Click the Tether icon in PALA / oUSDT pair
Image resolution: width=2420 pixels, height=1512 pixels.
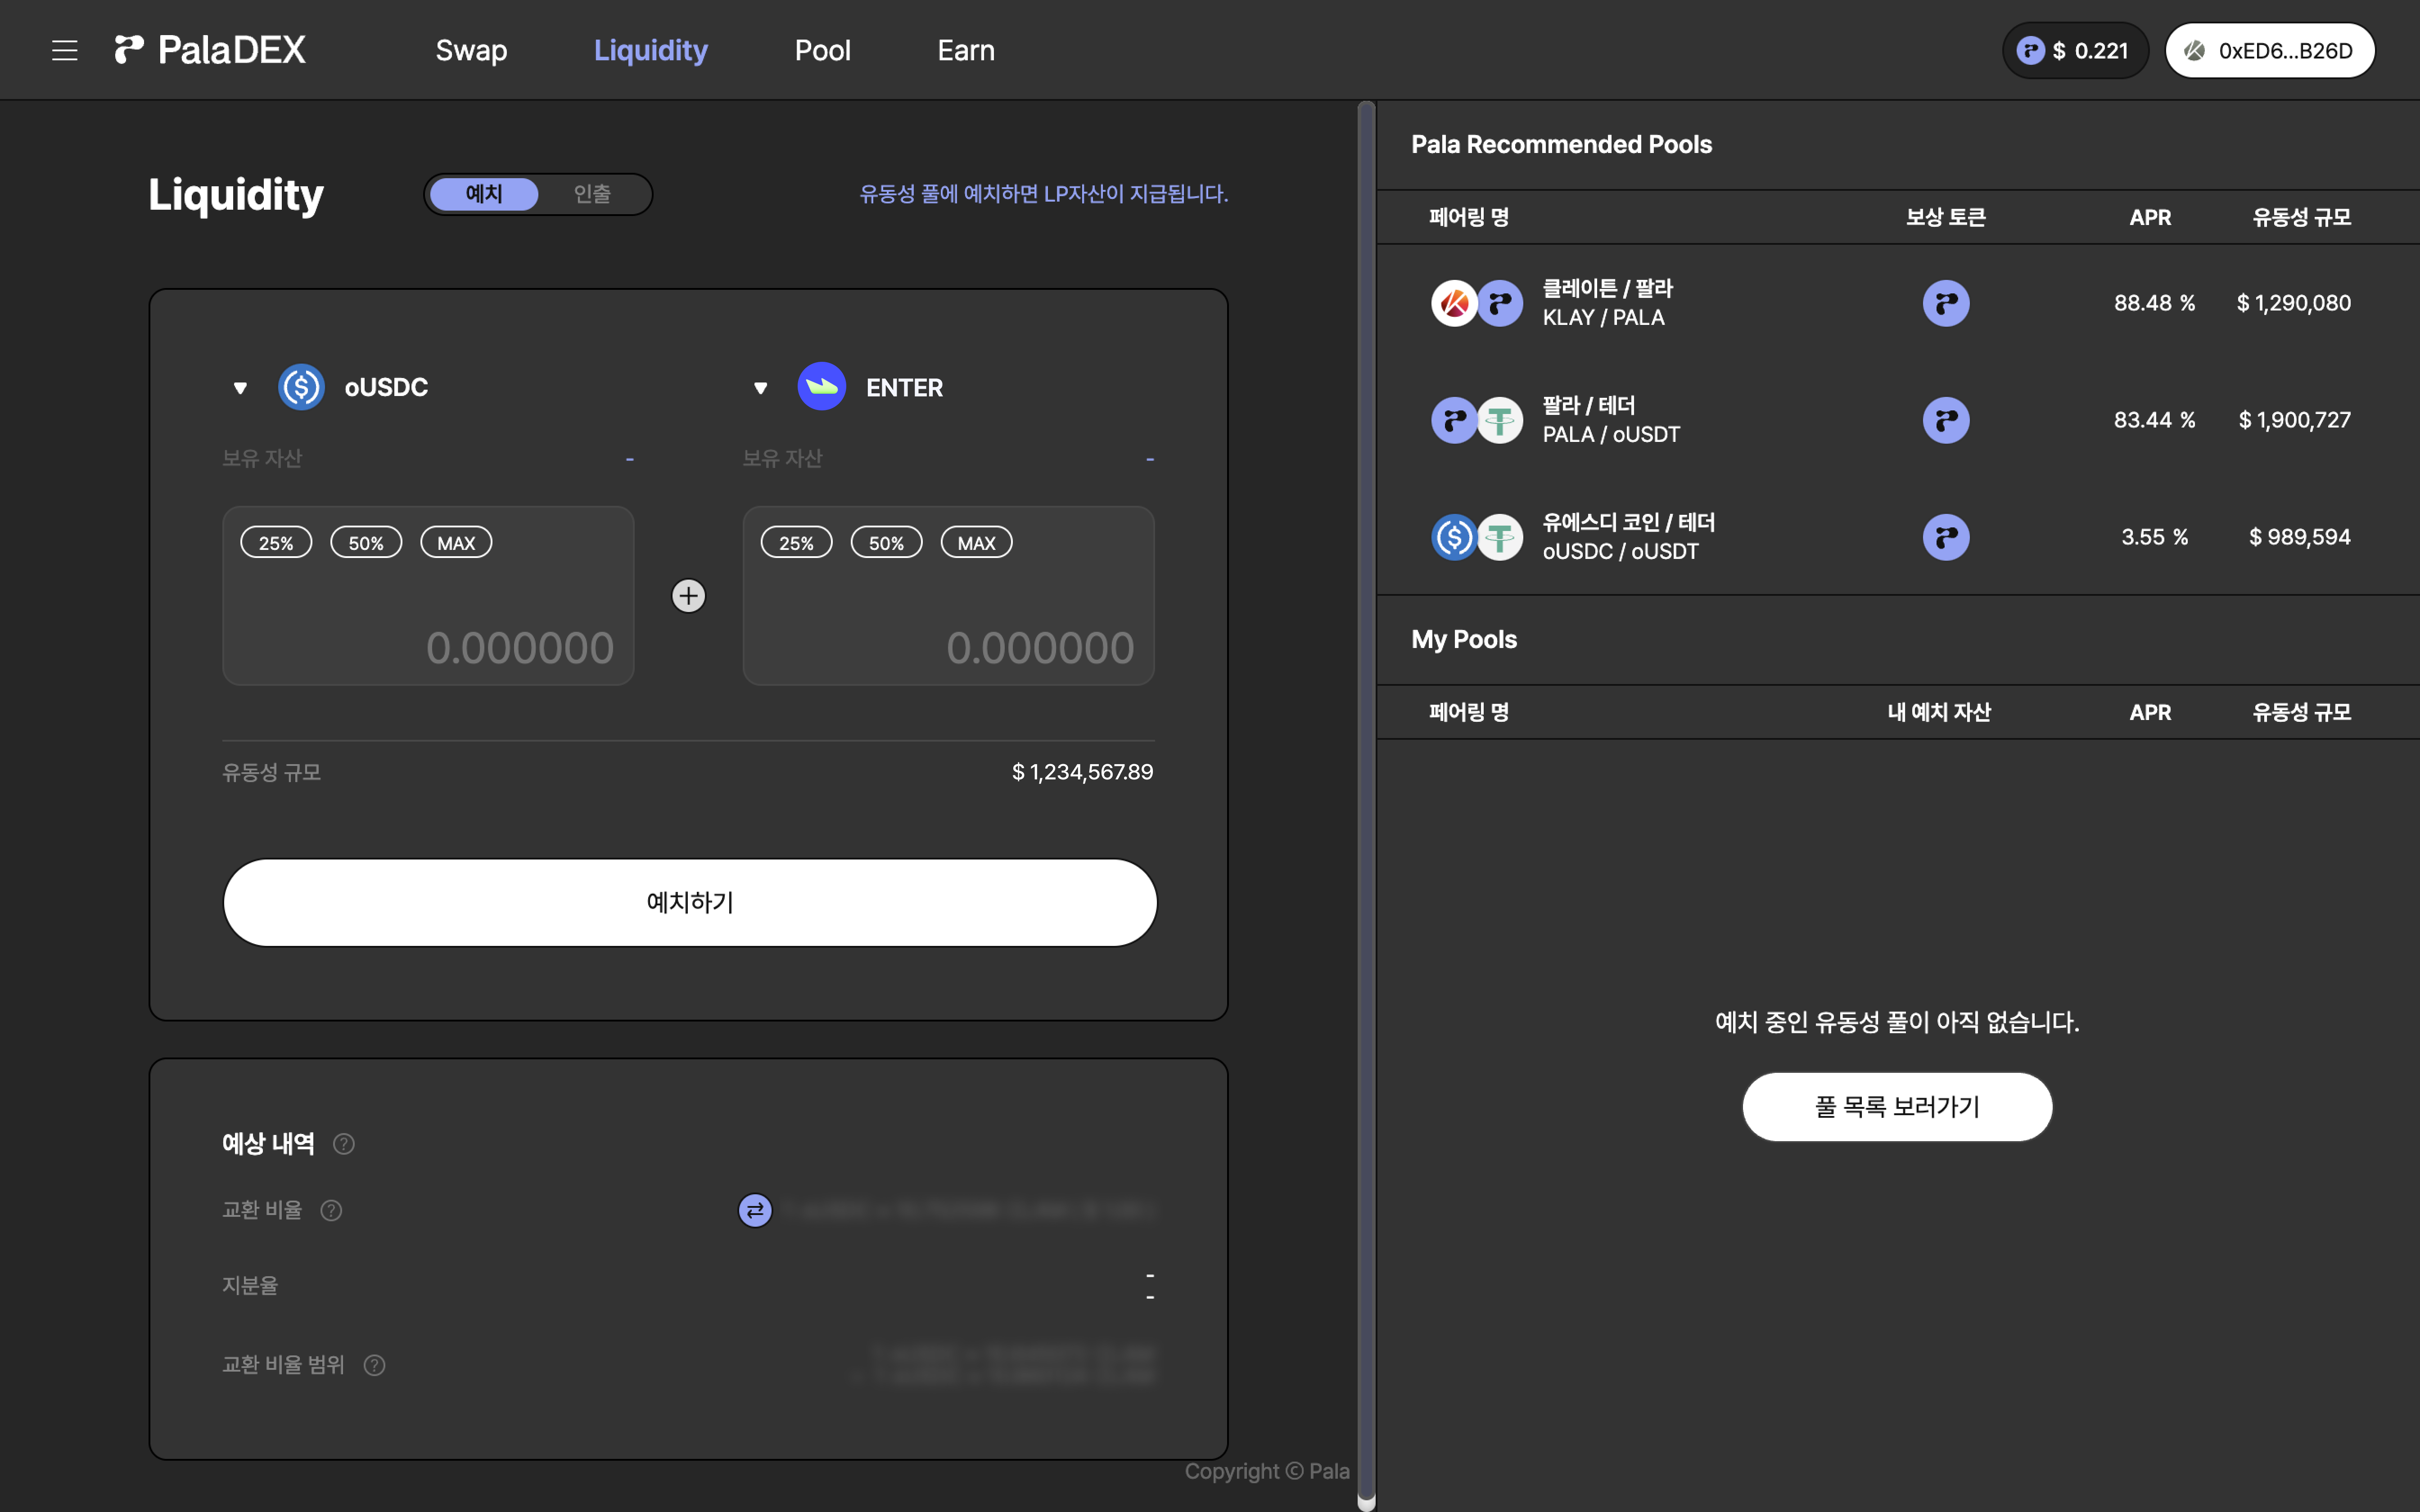pyautogui.click(x=1500, y=420)
